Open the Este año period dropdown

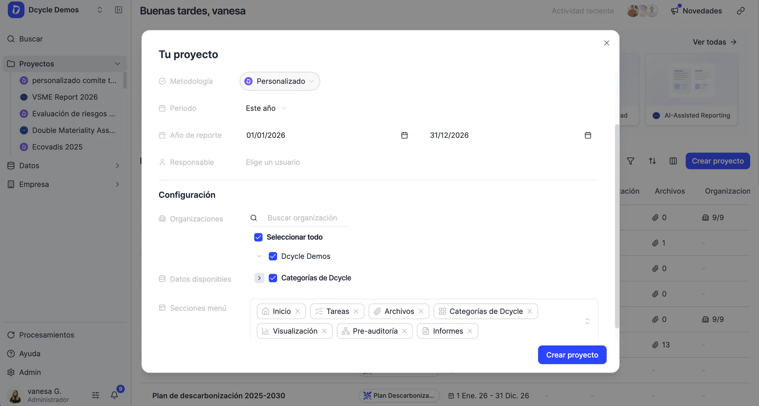[x=266, y=108]
